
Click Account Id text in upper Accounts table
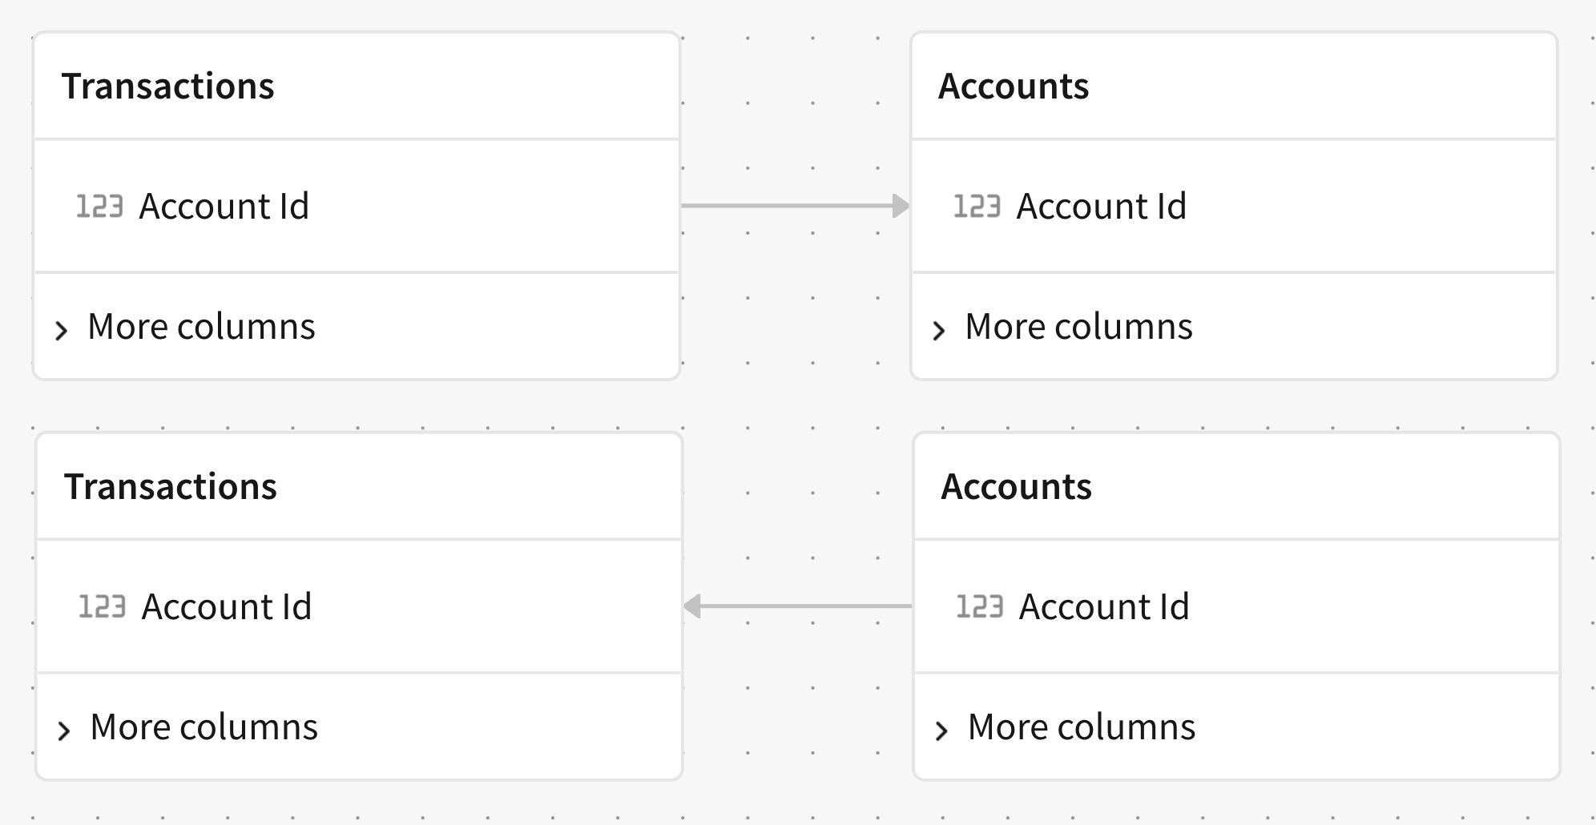tap(1101, 207)
